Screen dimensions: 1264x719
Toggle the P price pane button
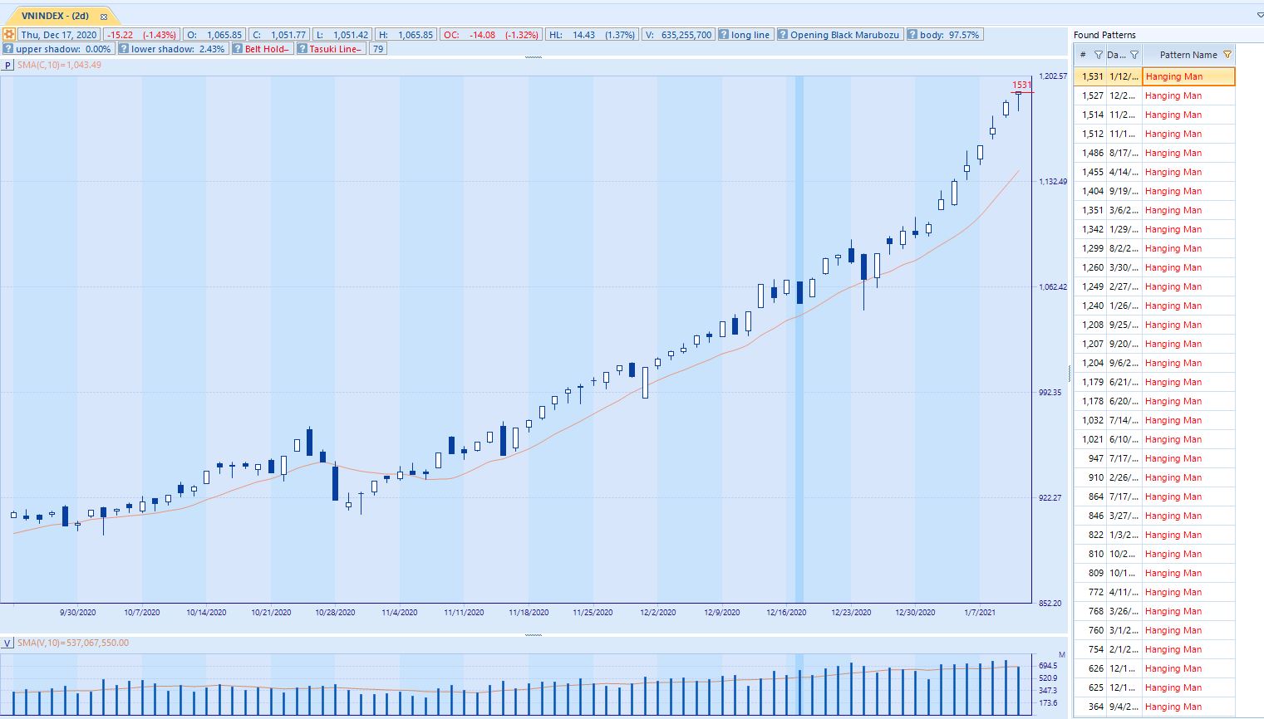click(x=7, y=65)
